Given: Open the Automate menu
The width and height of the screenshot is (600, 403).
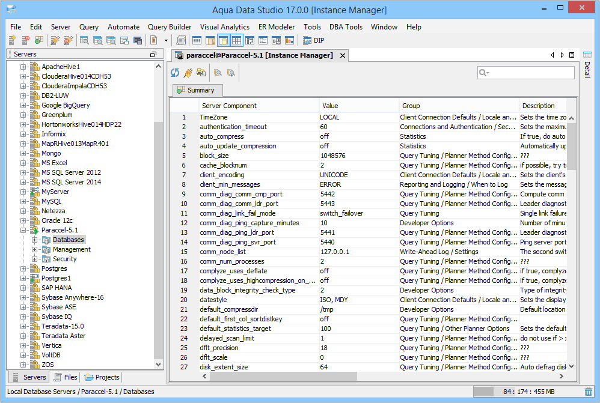Looking at the screenshot, I should coord(124,27).
